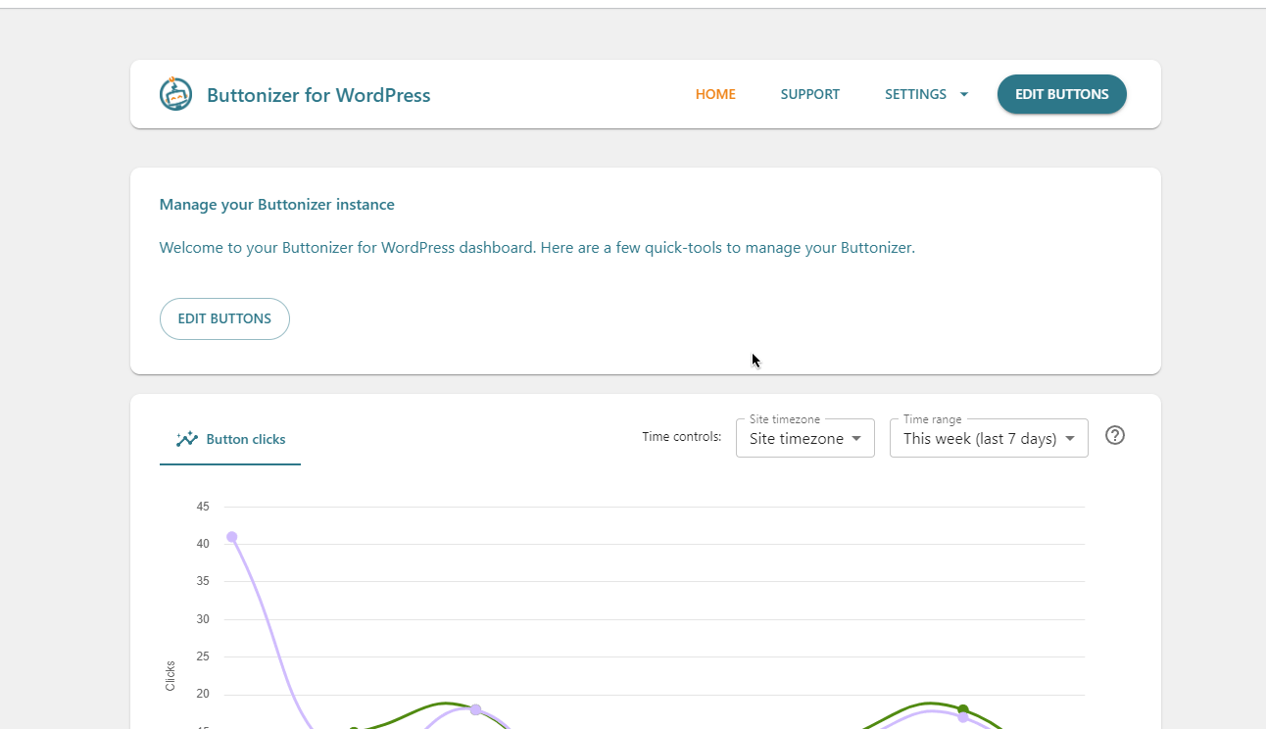Screen dimensions: 1266x729
Task: Click the chart icon beside Button clicks
Action: pyautogui.click(x=187, y=439)
